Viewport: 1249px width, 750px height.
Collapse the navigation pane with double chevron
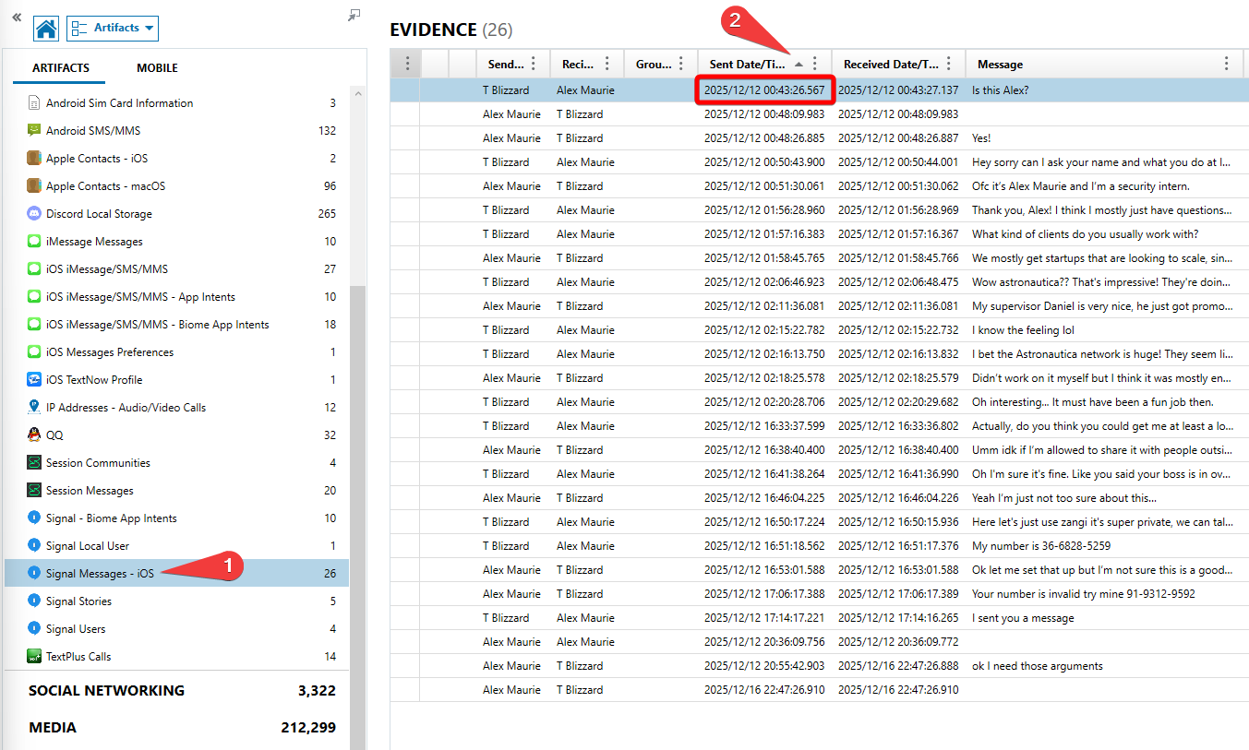point(17,17)
